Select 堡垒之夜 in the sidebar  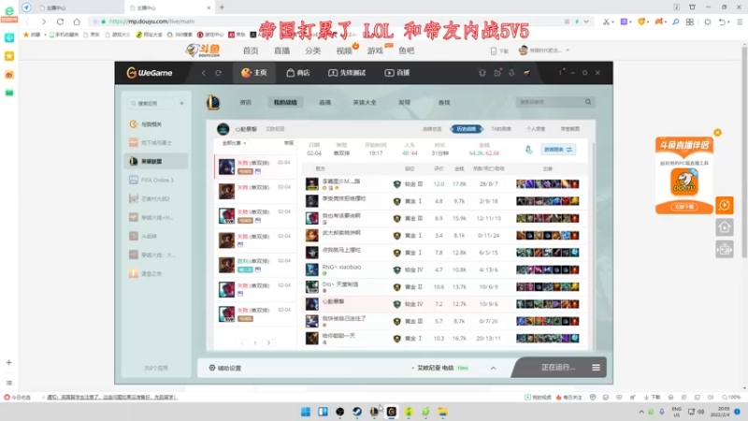(x=156, y=273)
